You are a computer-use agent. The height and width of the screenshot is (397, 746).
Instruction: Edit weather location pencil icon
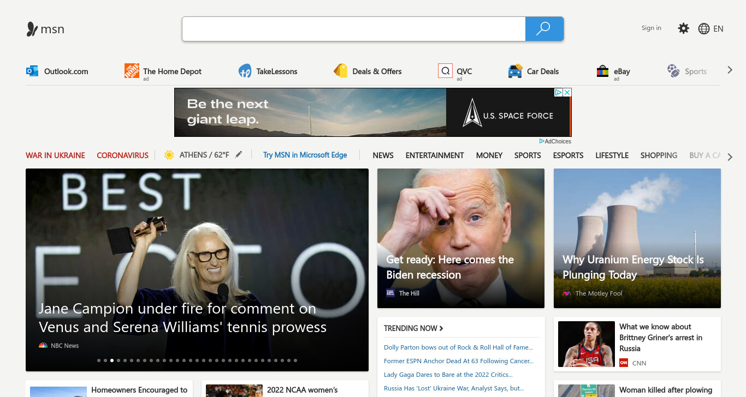(238, 155)
